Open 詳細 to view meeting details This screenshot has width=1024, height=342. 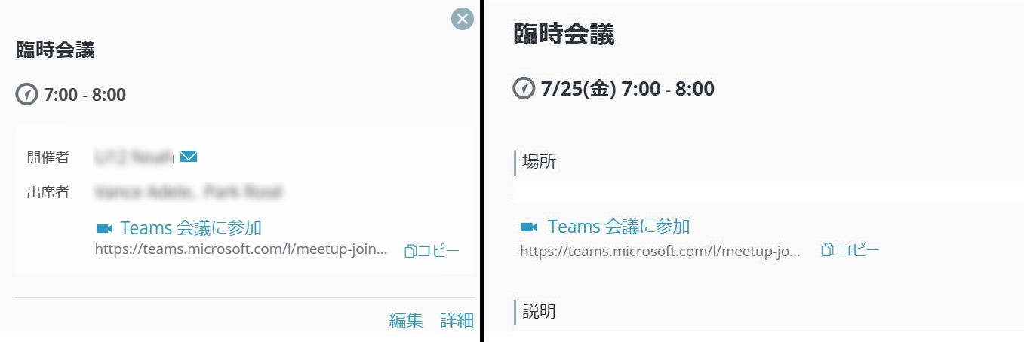(457, 320)
